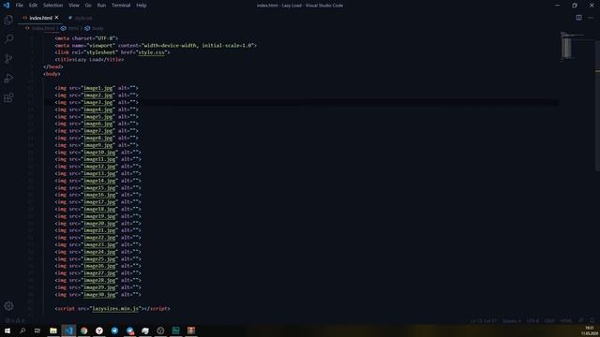The height and width of the screenshot is (337, 600).
Task: Open the Terminal menu
Action: (x=121, y=6)
